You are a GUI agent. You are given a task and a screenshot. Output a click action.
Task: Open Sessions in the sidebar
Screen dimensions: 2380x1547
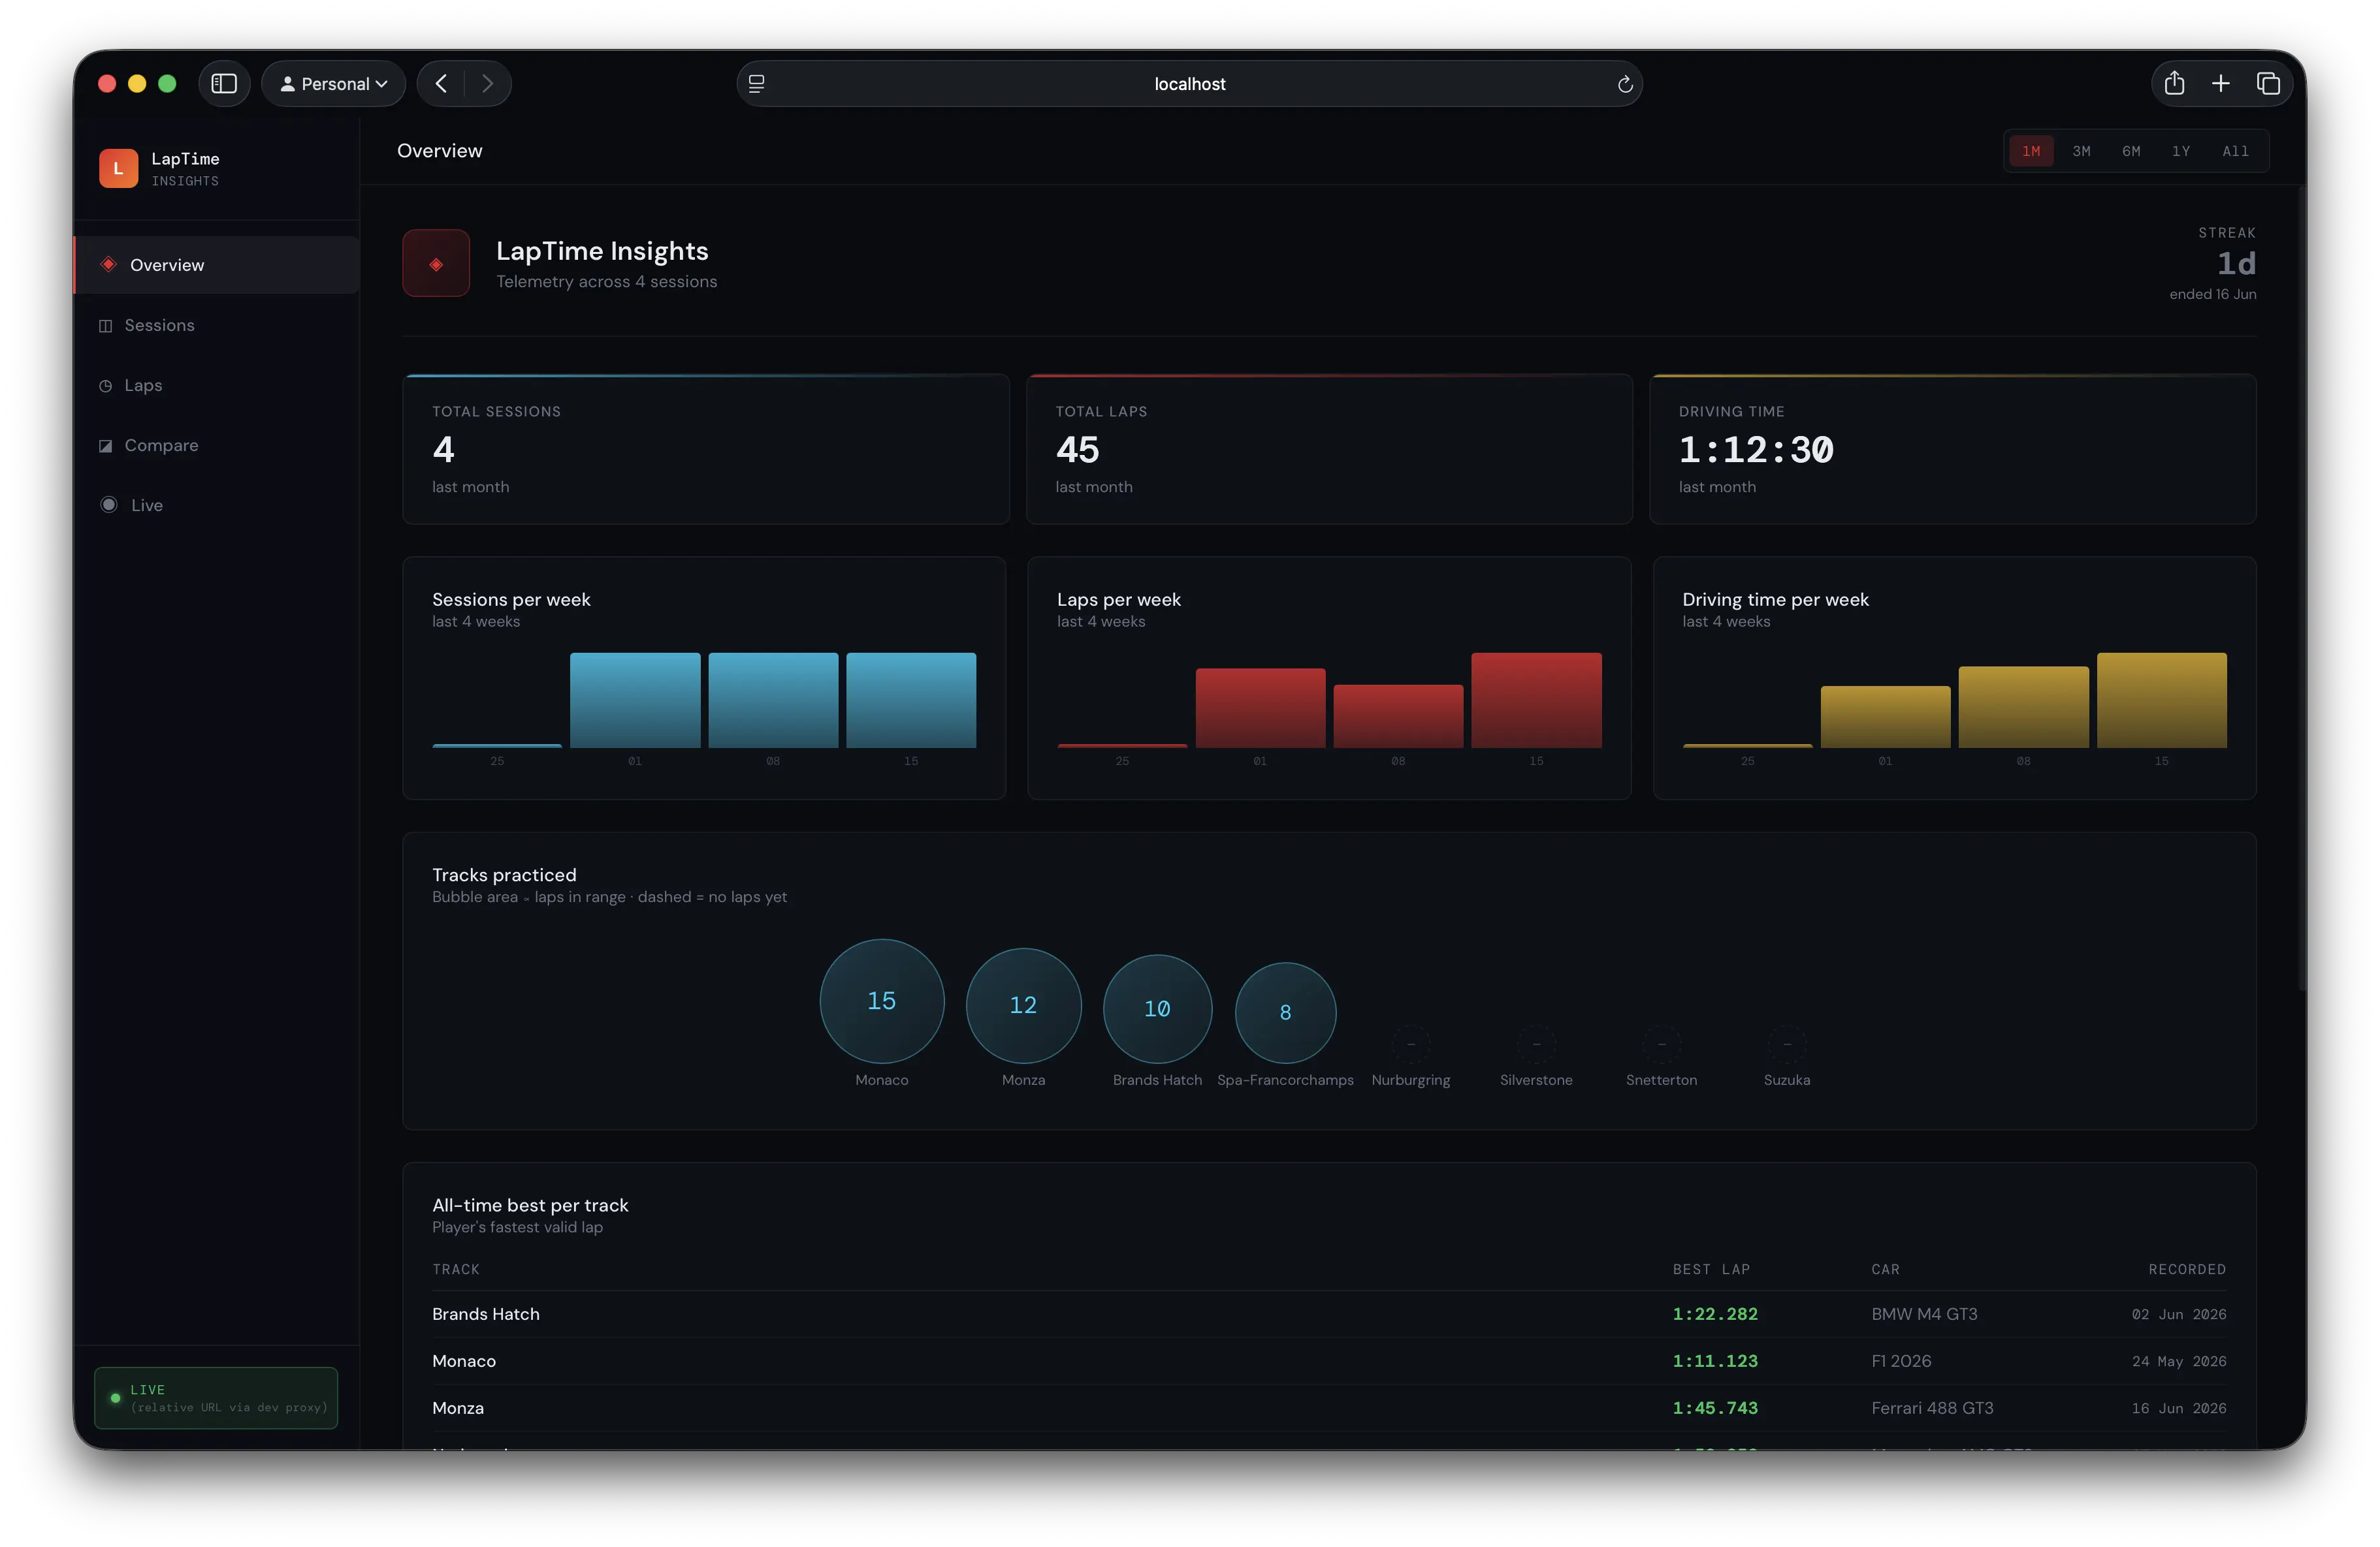click(217, 325)
